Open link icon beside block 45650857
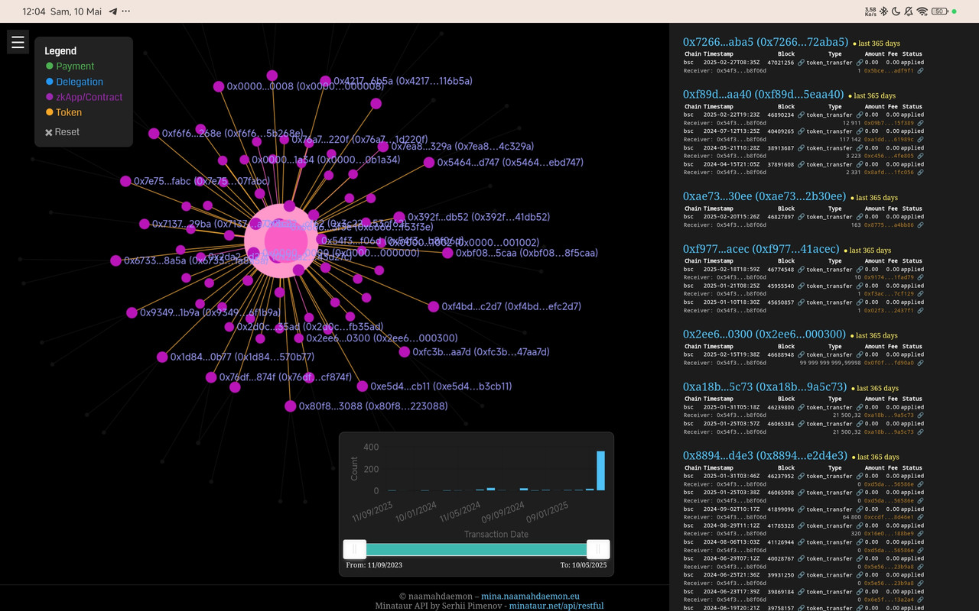 coord(801,302)
